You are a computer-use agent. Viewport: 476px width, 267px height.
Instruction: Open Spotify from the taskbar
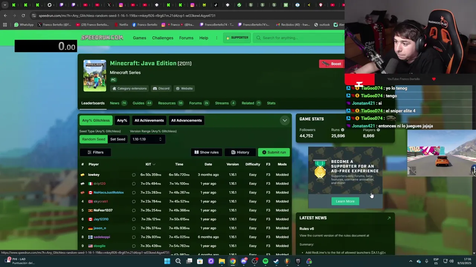[265, 261]
